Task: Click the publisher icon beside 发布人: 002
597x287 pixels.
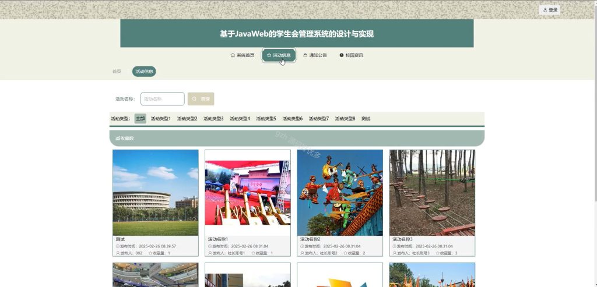Action: click(x=118, y=253)
